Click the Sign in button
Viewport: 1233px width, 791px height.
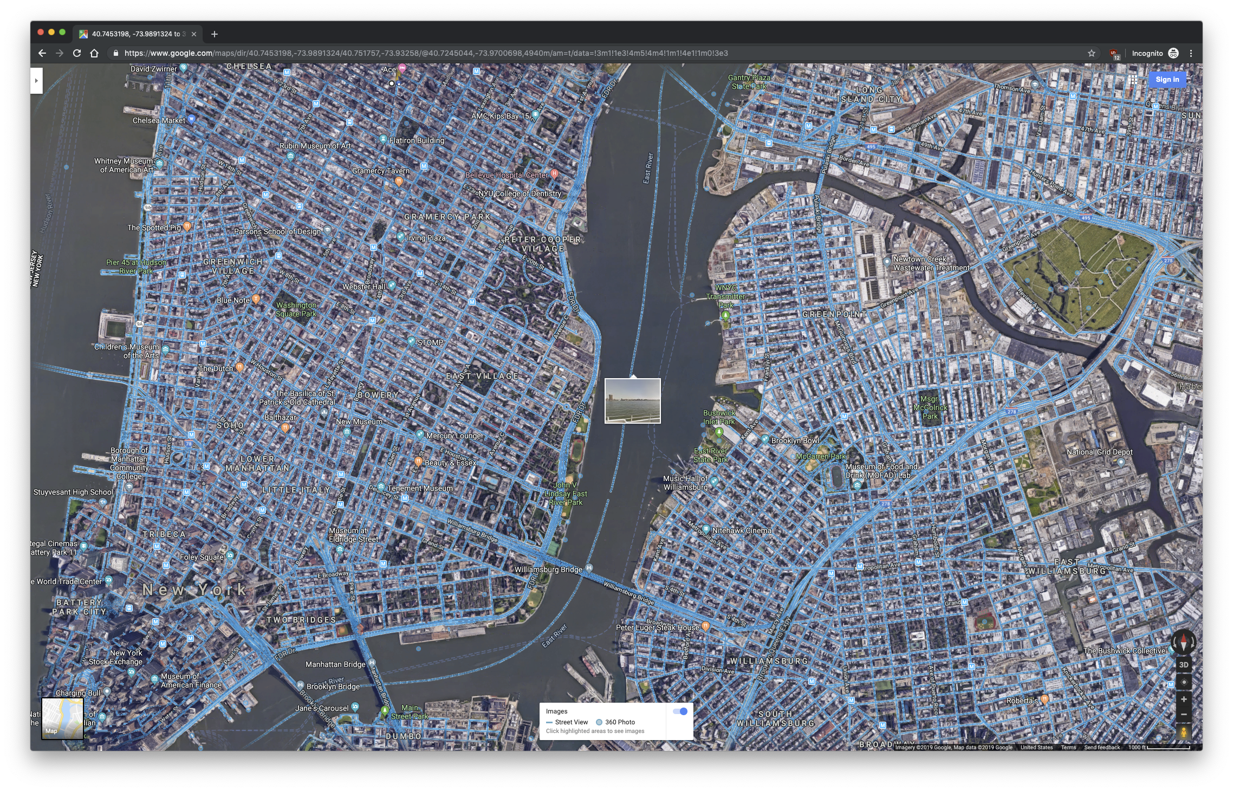pyautogui.click(x=1167, y=79)
